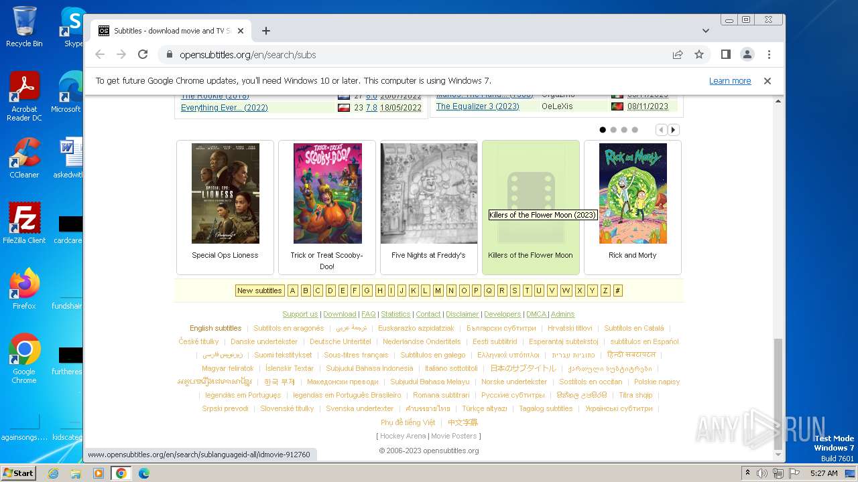Viewport: 858px width, 482px height.
Task: Select first carousel page dot
Action: coord(603,130)
